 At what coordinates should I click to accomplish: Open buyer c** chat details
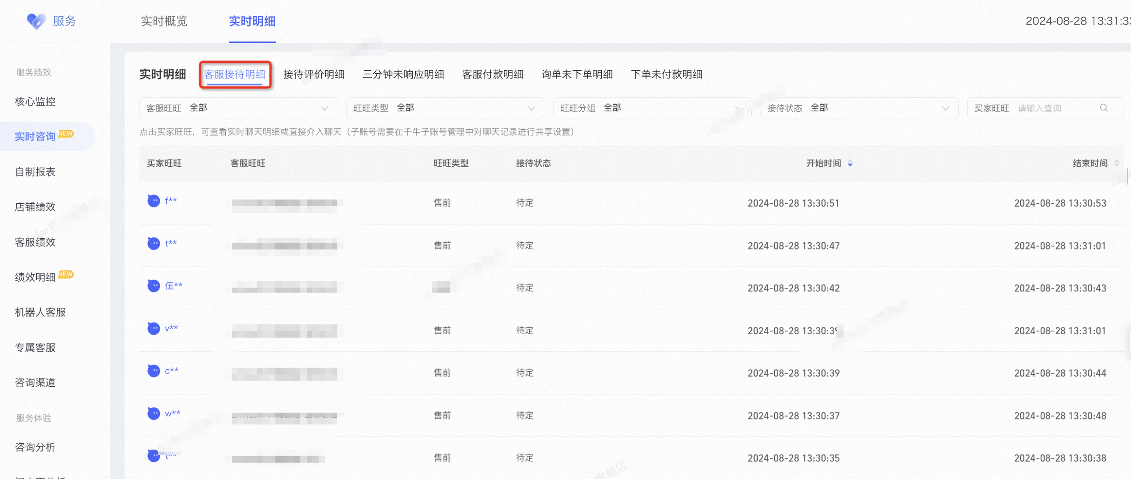pyautogui.click(x=172, y=371)
